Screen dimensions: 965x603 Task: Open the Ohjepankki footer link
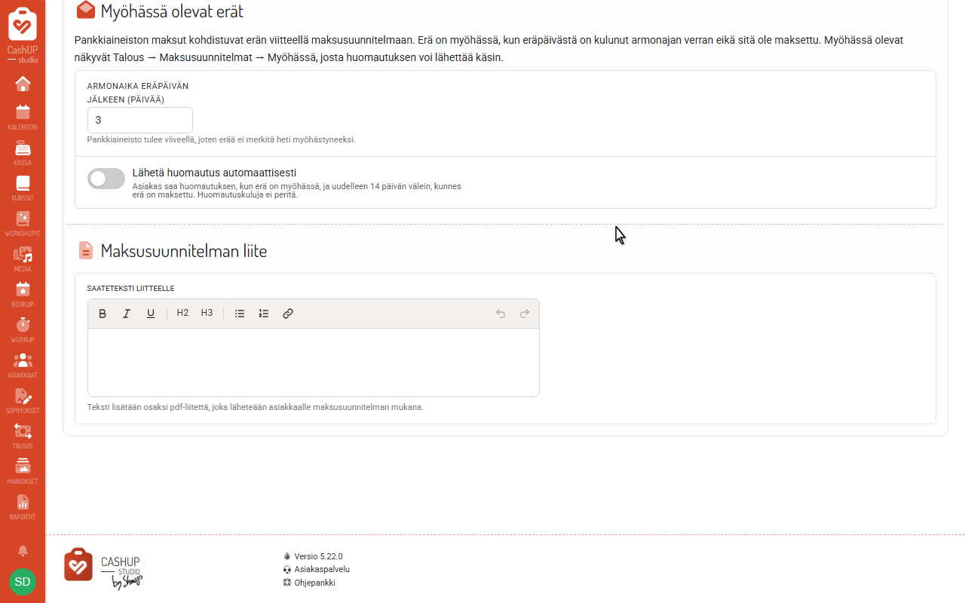(x=314, y=583)
